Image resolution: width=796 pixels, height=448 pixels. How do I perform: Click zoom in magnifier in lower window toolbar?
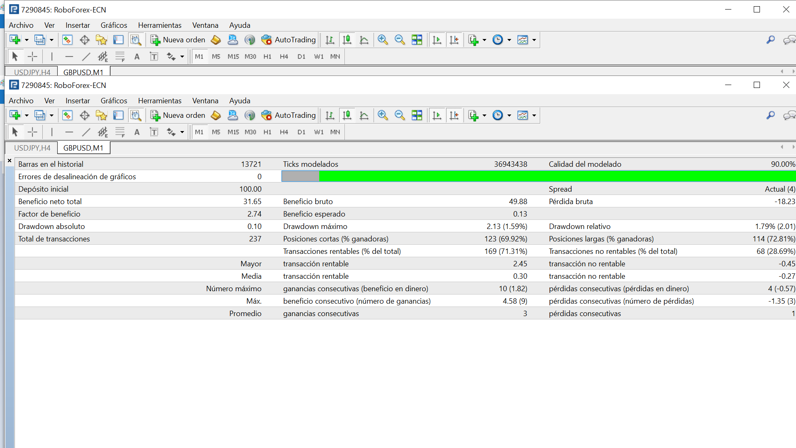(383, 115)
